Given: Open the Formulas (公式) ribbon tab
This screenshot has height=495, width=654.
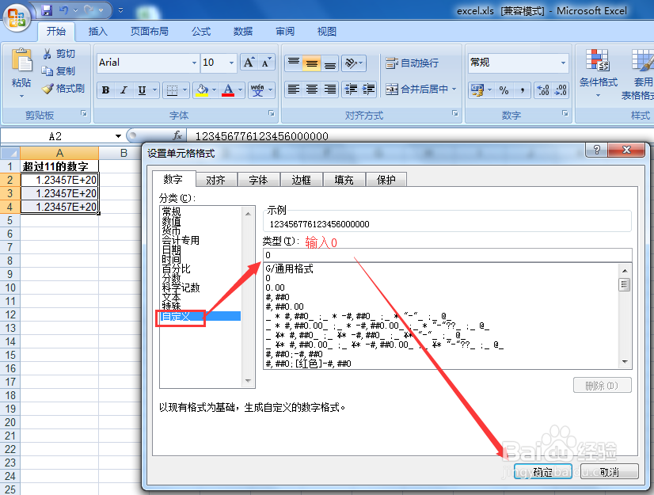Looking at the screenshot, I should coord(201,32).
